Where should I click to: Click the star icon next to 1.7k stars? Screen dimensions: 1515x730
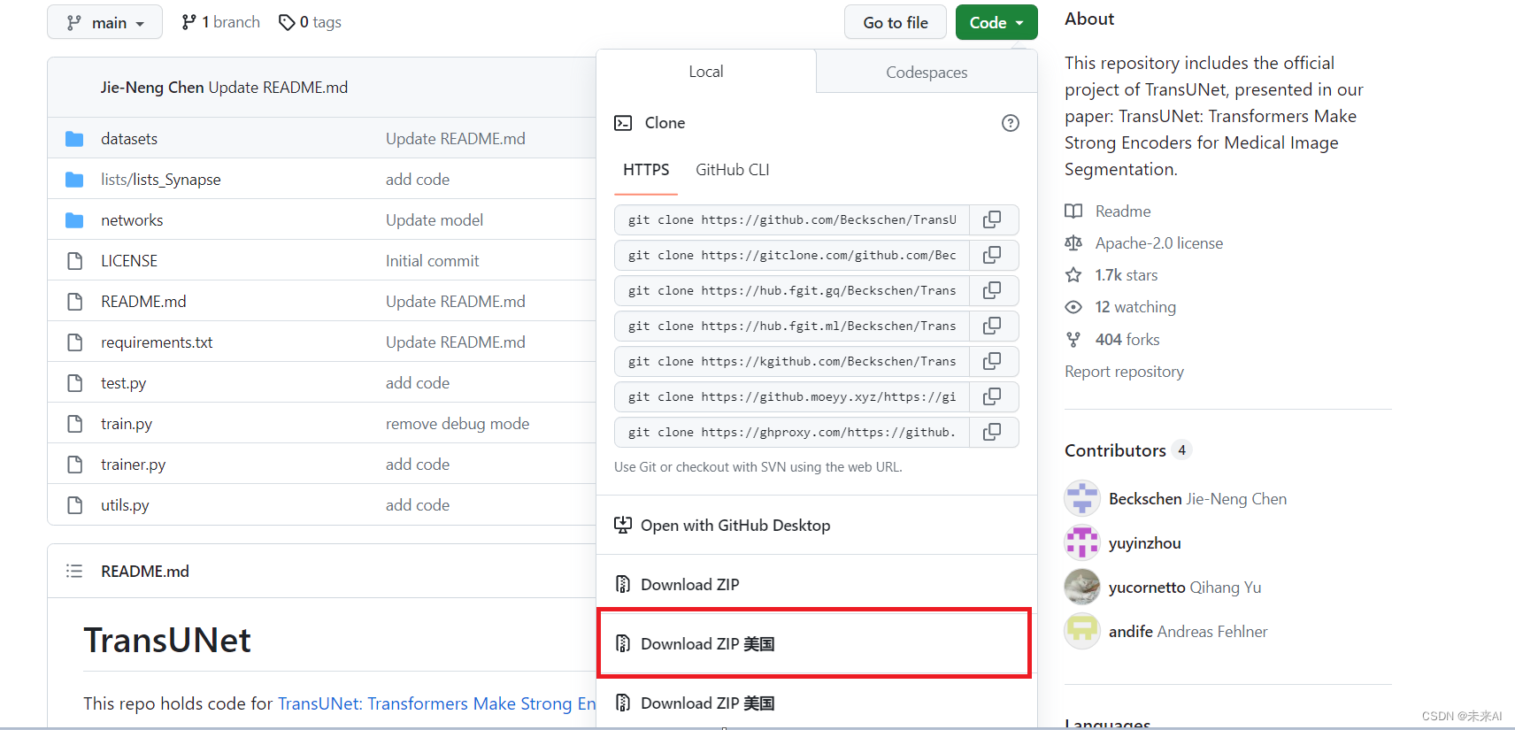click(1073, 275)
